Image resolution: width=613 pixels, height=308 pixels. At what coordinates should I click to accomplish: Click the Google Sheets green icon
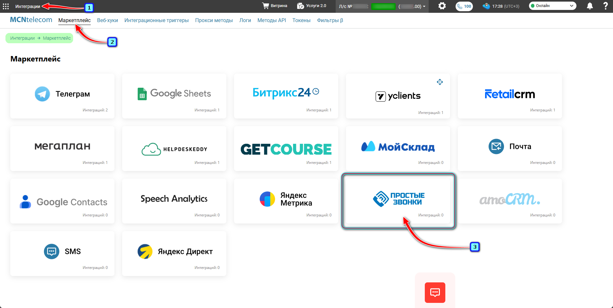click(142, 94)
